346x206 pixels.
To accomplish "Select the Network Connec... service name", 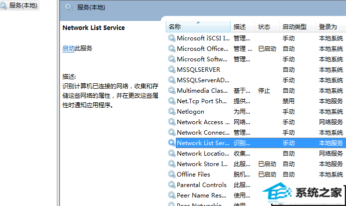I will 203,133.
